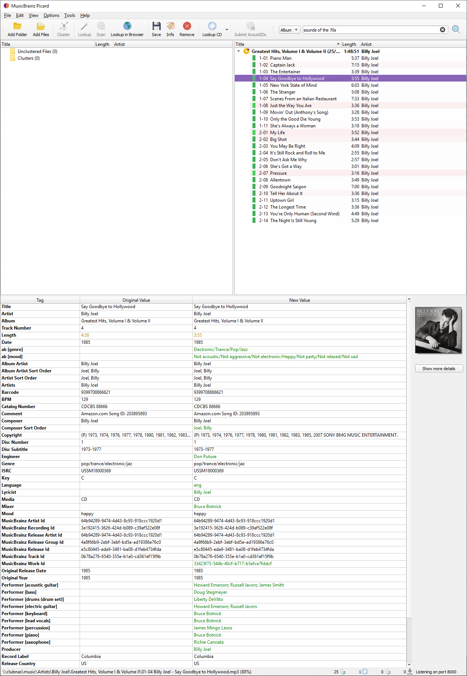
Task: Select track 1-07 Scenes From an Italian Restaurant
Action: (351, 99)
